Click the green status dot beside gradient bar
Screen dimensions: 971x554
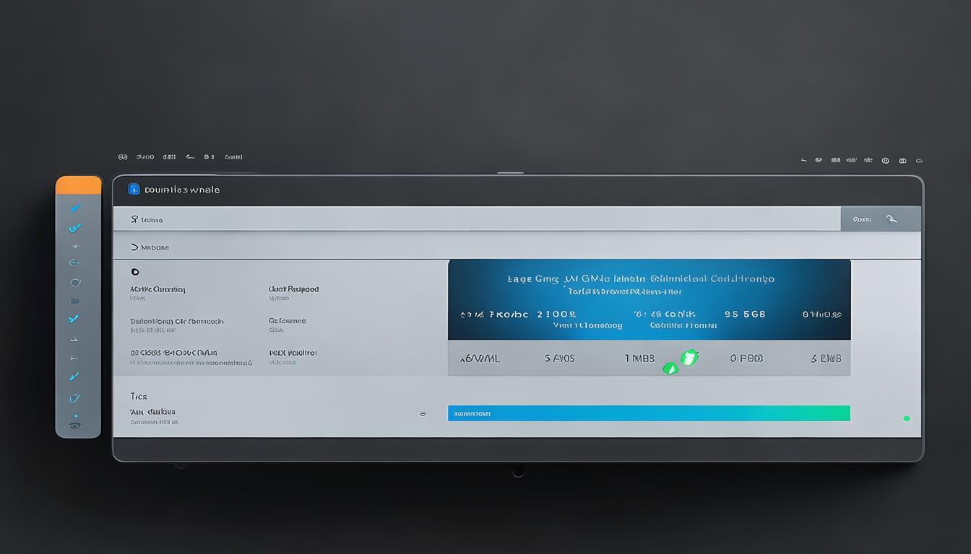[906, 418]
